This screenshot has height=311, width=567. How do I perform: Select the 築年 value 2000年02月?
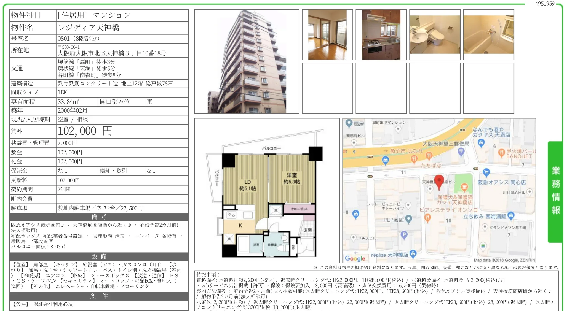pos(73,110)
